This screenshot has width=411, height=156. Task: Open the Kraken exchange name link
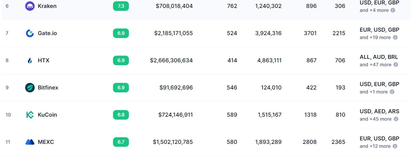click(x=47, y=6)
